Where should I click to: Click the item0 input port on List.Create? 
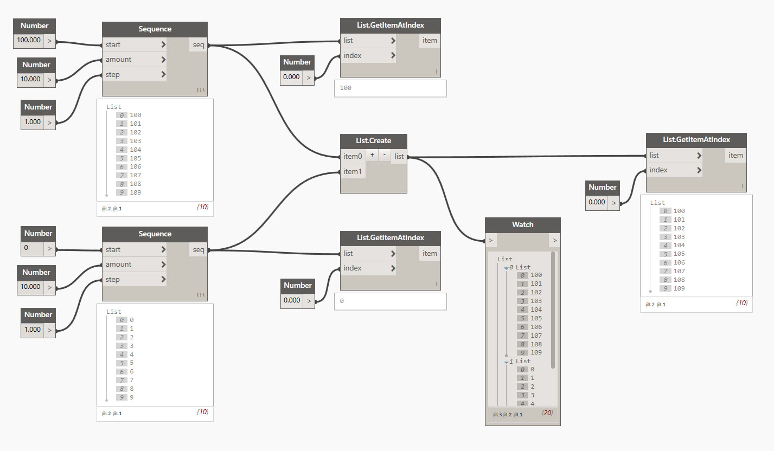click(x=353, y=157)
